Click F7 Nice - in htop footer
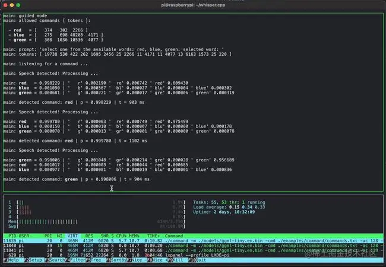The height and width of the screenshot is (267, 386). click(137, 260)
